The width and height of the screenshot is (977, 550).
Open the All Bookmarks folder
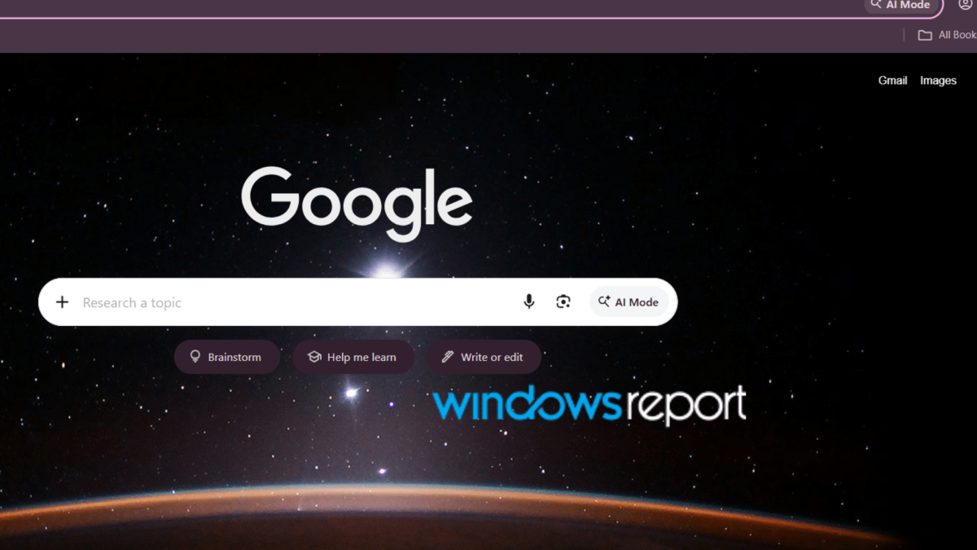click(x=947, y=35)
